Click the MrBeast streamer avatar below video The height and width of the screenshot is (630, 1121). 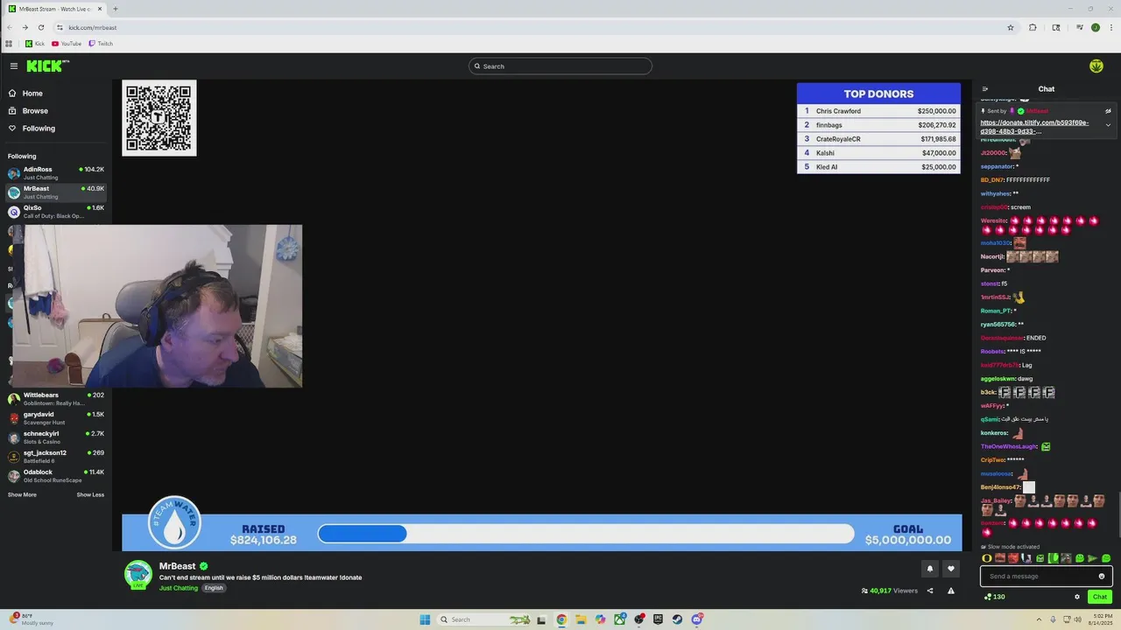pos(138,574)
